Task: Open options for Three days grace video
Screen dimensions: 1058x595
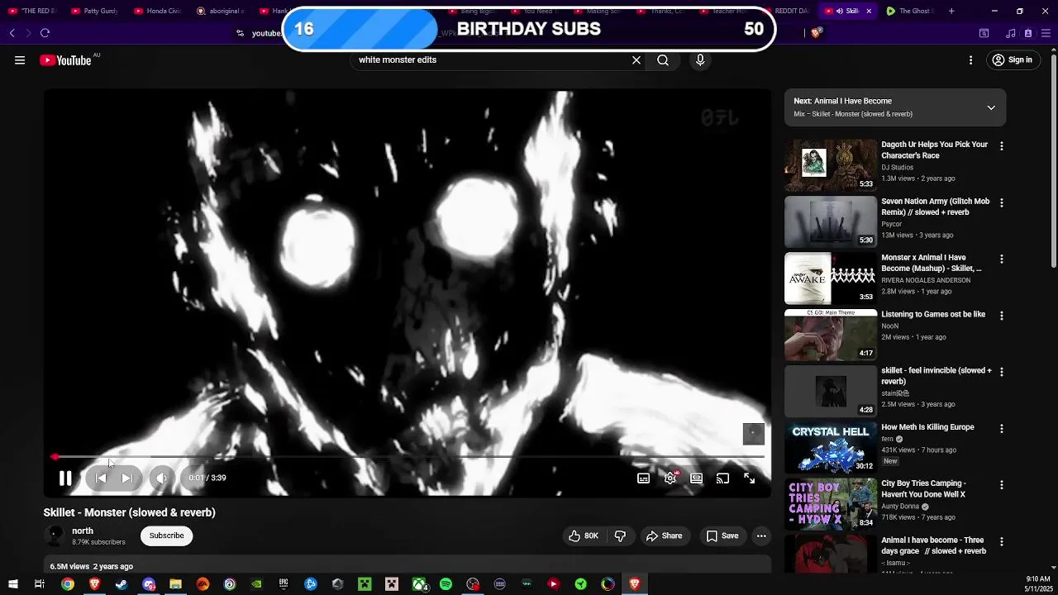Action: click(x=1002, y=541)
